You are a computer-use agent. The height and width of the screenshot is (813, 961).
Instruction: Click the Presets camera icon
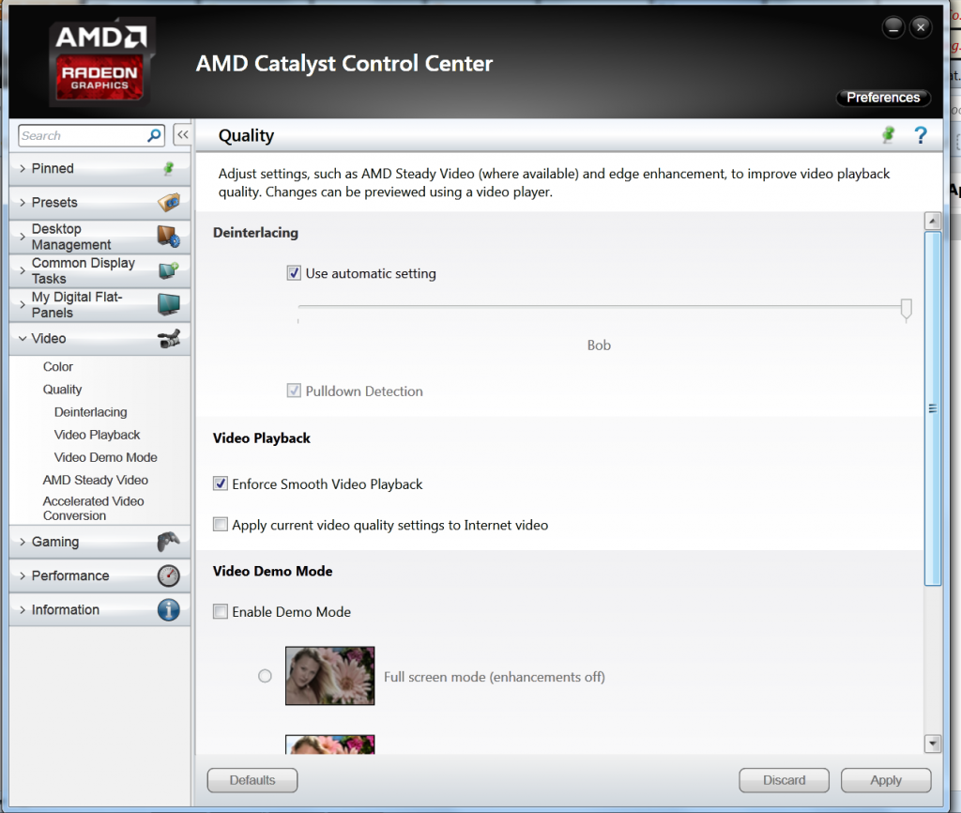click(x=169, y=202)
